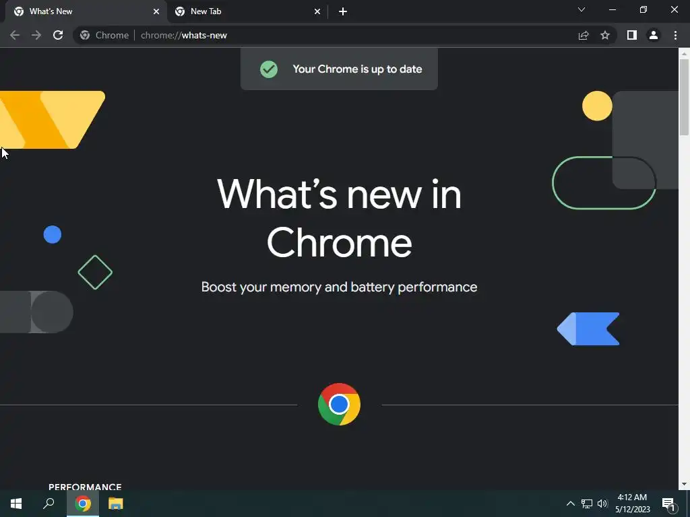Bookmark this tab with the star icon

[605, 35]
